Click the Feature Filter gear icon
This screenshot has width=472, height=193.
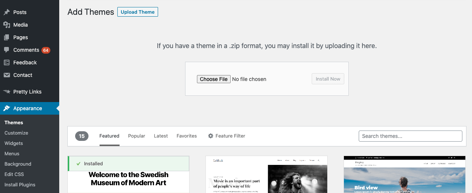(211, 136)
